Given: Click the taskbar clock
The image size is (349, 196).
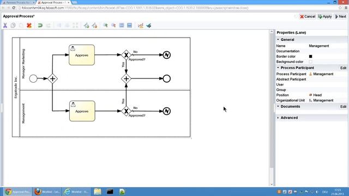Looking at the screenshot, I should (x=338, y=192).
